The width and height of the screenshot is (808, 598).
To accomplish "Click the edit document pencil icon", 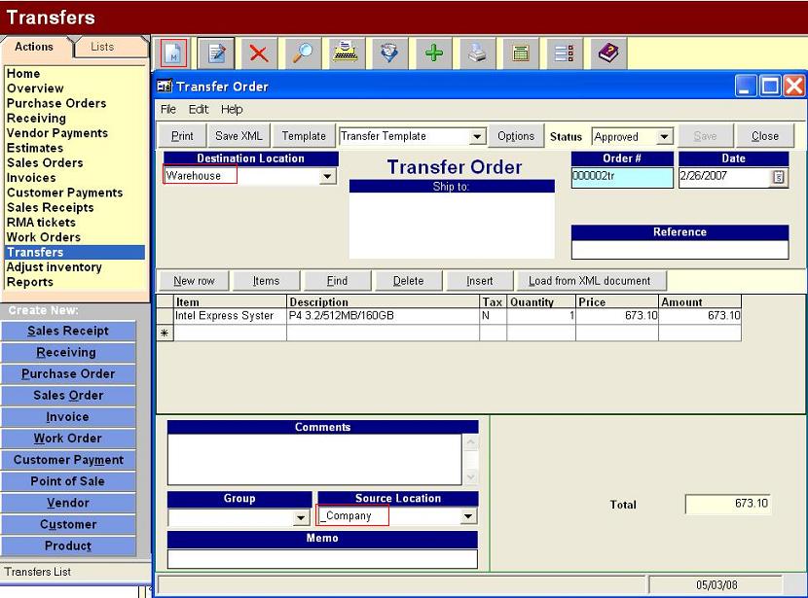I will (216, 53).
